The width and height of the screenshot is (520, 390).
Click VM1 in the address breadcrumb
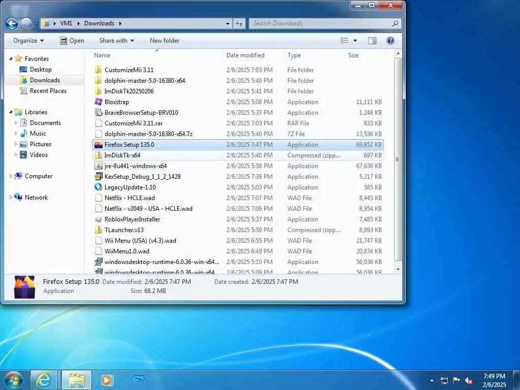click(66, 23)
